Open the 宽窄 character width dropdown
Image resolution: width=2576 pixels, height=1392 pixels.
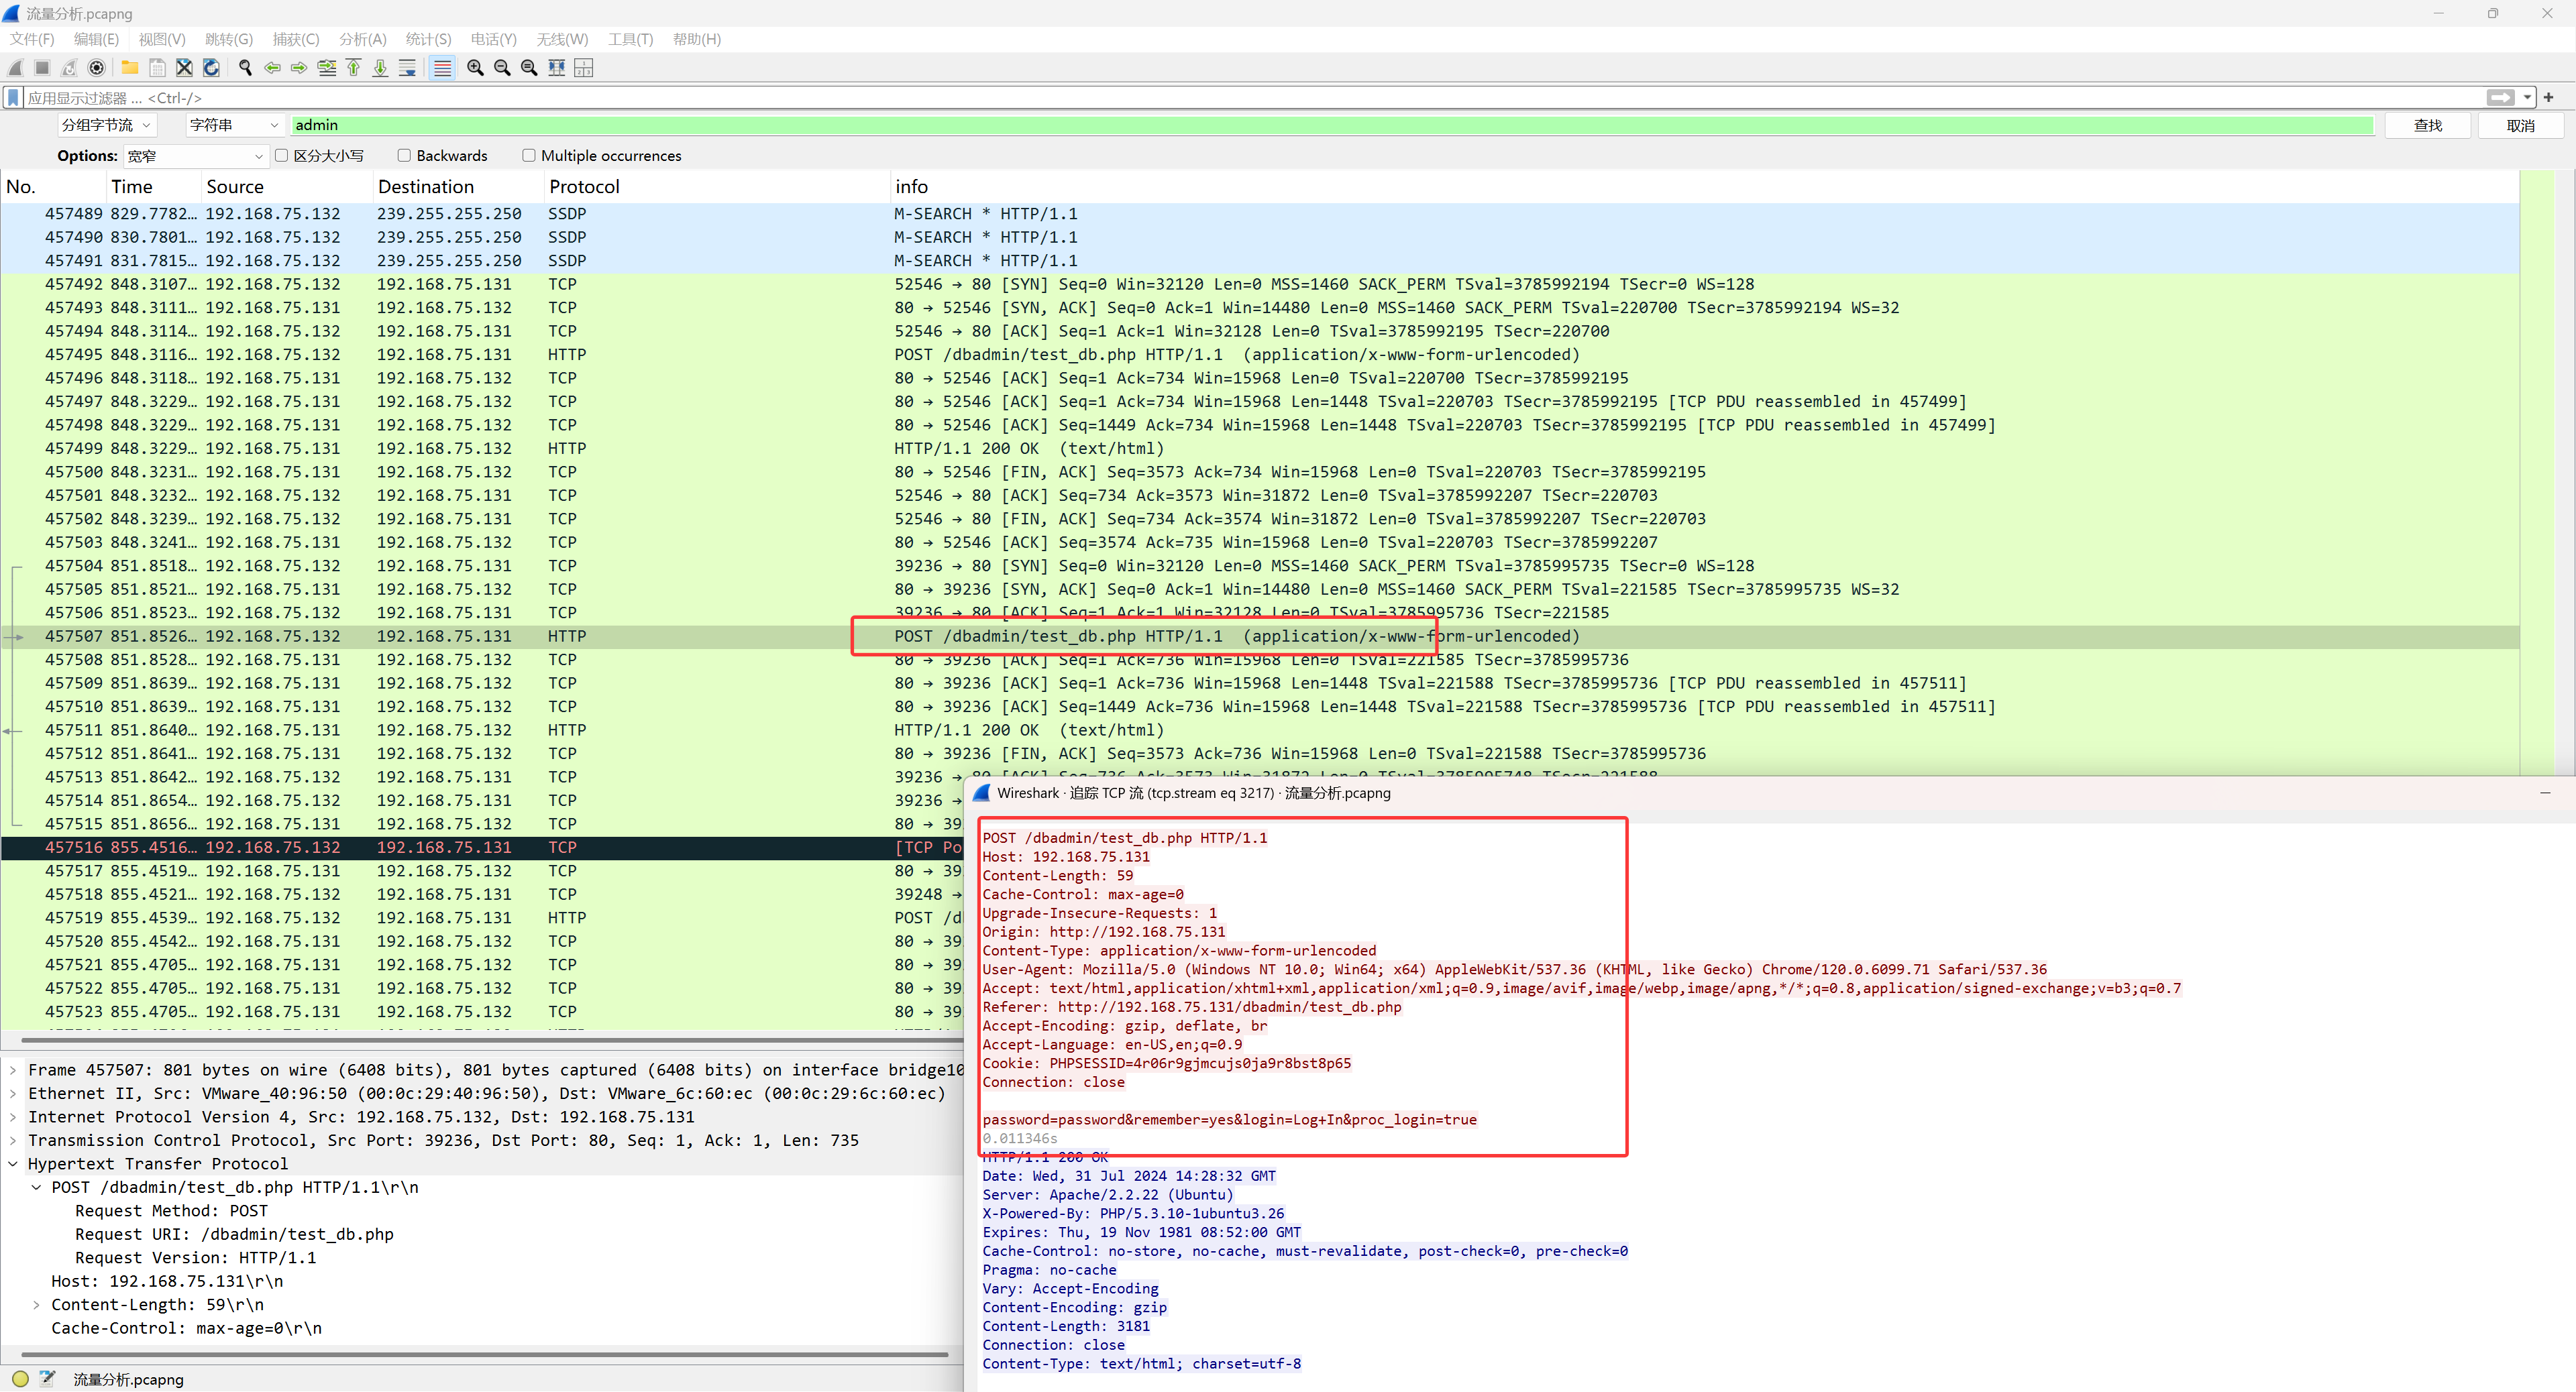pos(196,156)
